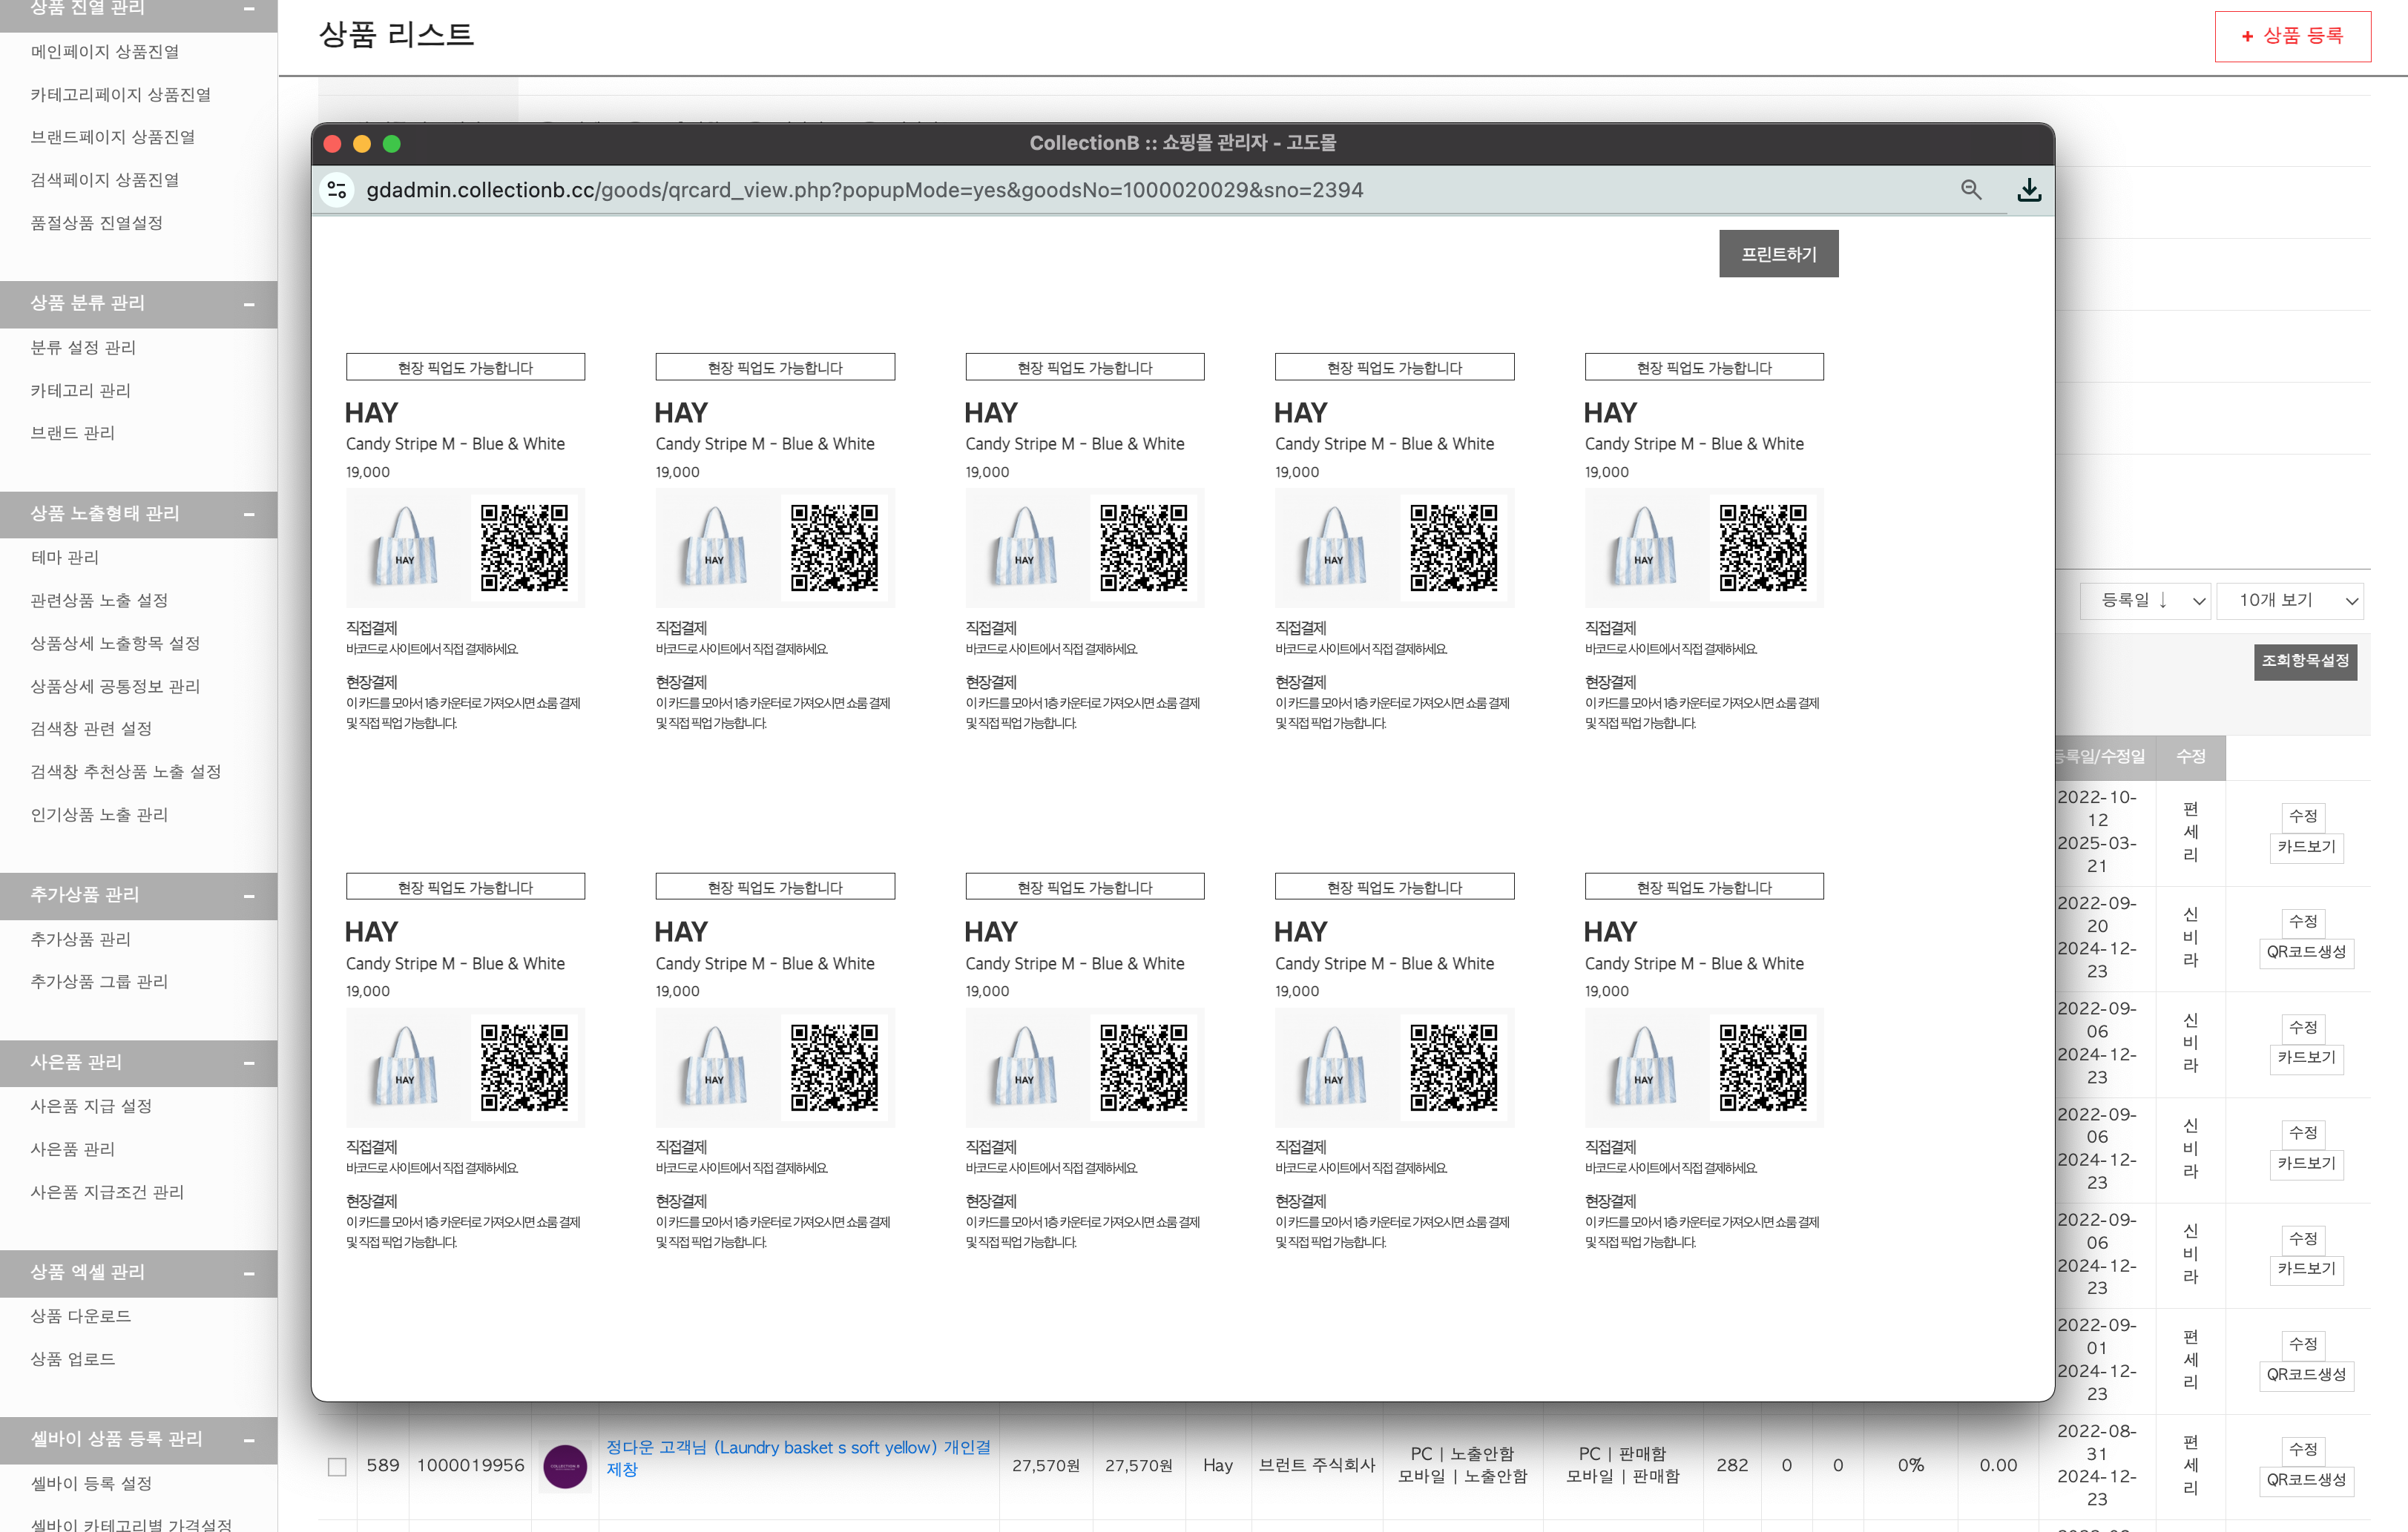Collapse the 상품 분류 관리 section
2408x1532 pixels.
[249, 304]
